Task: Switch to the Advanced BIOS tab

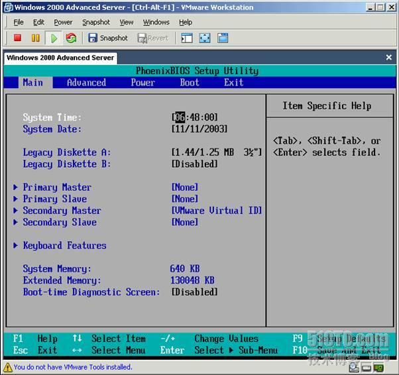Action: tap(87, 83)
